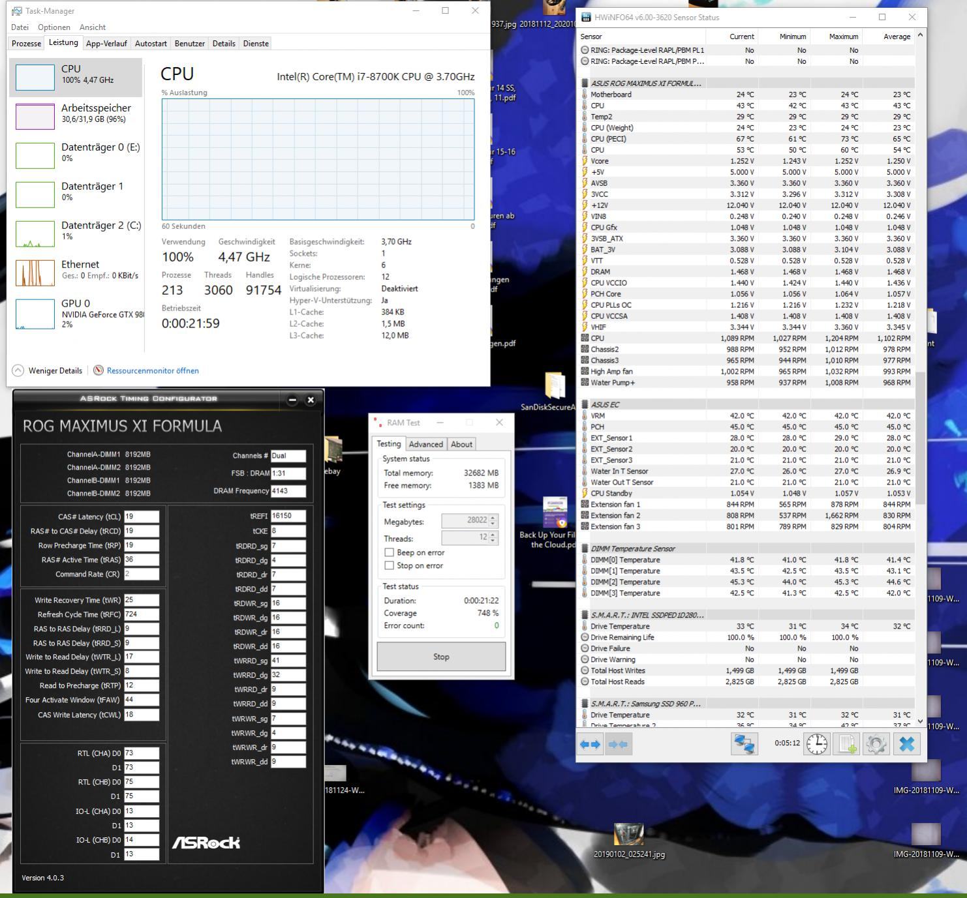Click Megabytes spinner arrows in RAM Test
This screenshot has width=967, height=898.
(493, 520)
